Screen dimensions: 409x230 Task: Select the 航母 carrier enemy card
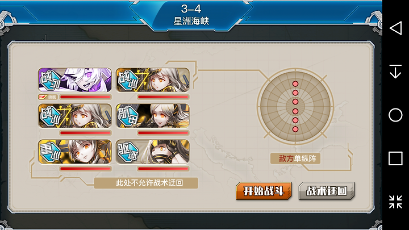point(153,116)
